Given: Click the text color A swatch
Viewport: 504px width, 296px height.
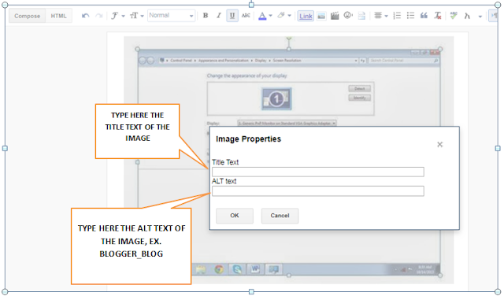Looking at the screenshot, I should [x=262, y=16].
